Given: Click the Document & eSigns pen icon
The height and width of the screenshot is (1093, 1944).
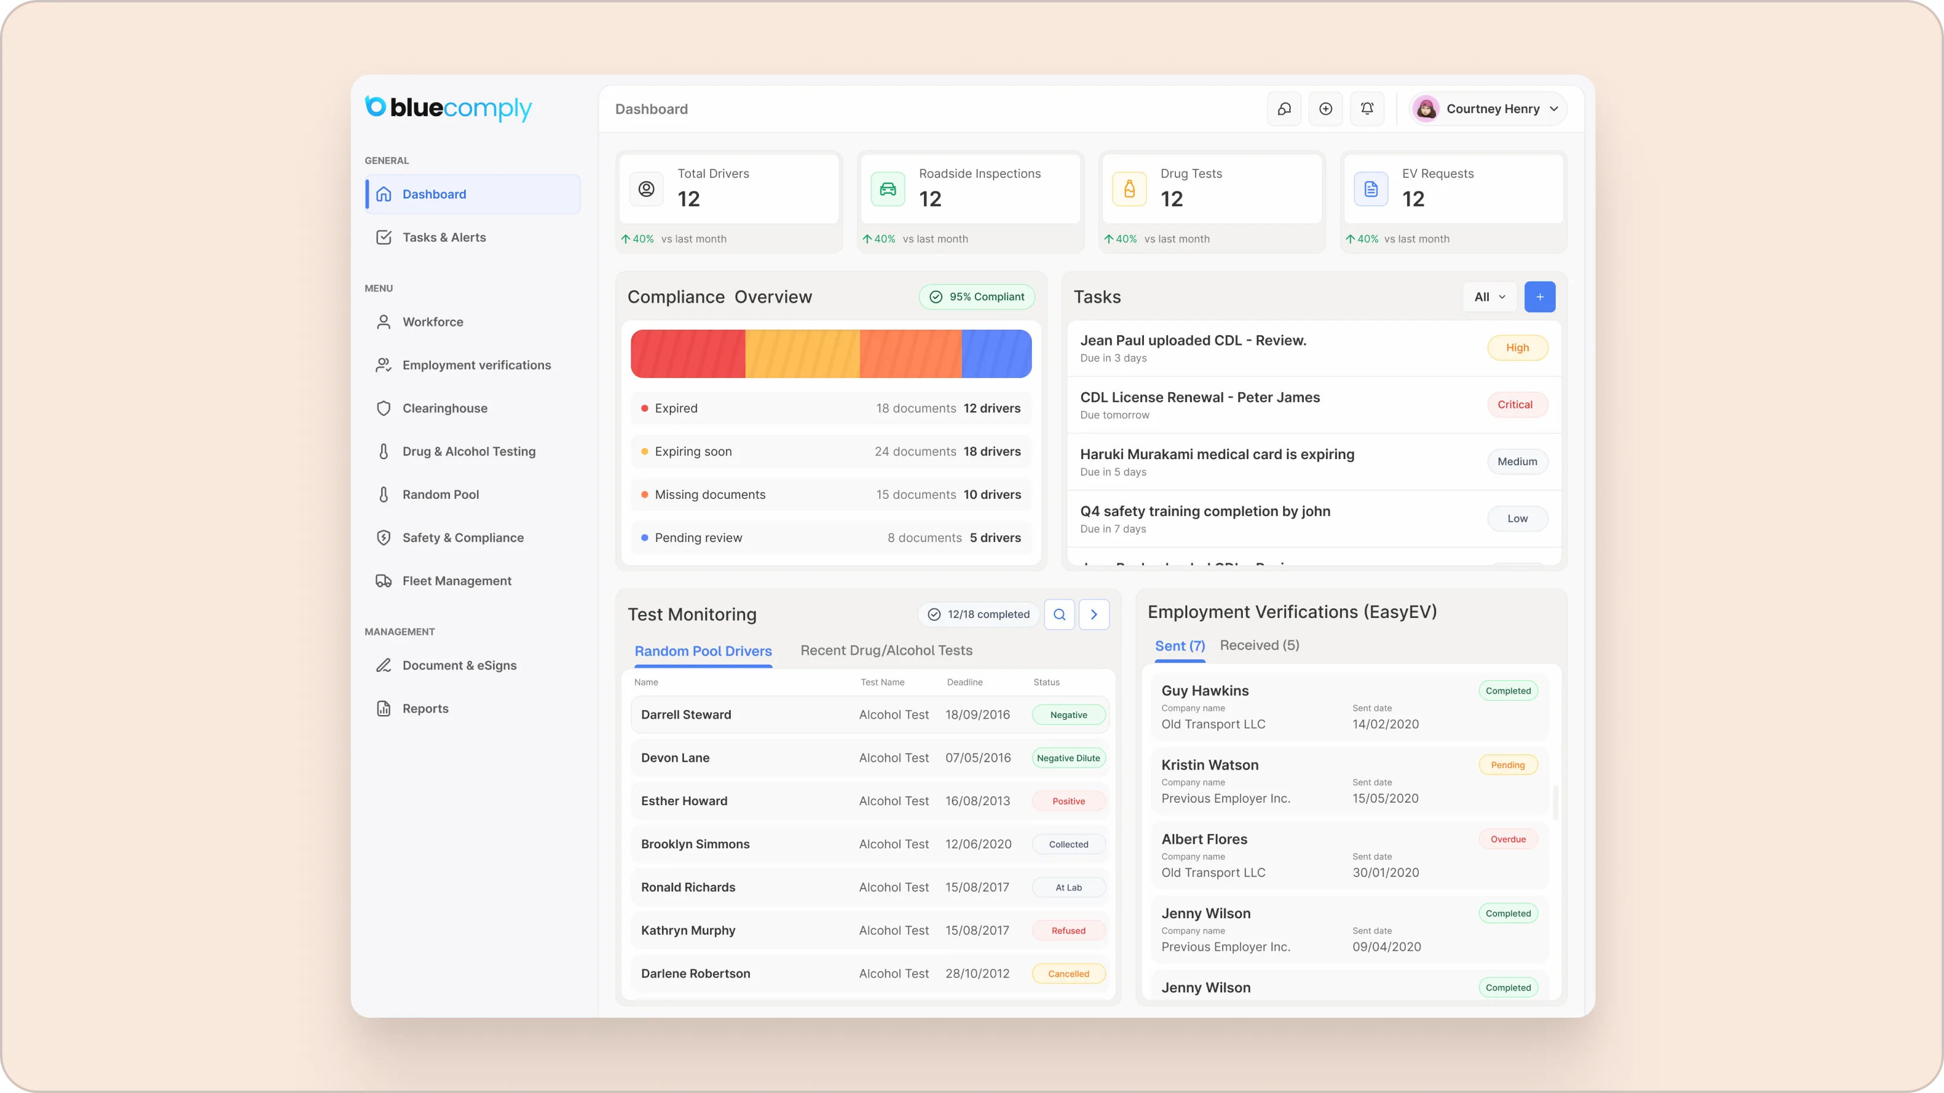Looking at the screenshot, I should click(x=383, y=665).
